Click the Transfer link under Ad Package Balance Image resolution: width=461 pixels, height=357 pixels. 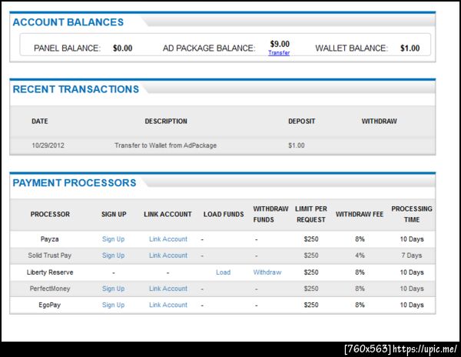279,52
